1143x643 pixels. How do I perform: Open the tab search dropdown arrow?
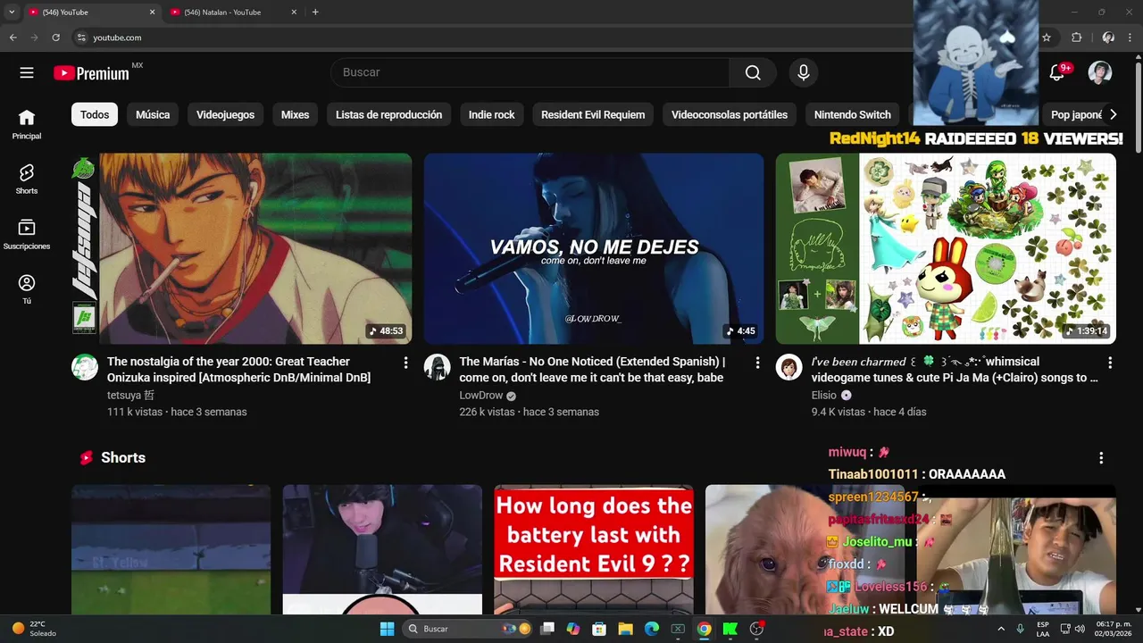pos(12,13)
